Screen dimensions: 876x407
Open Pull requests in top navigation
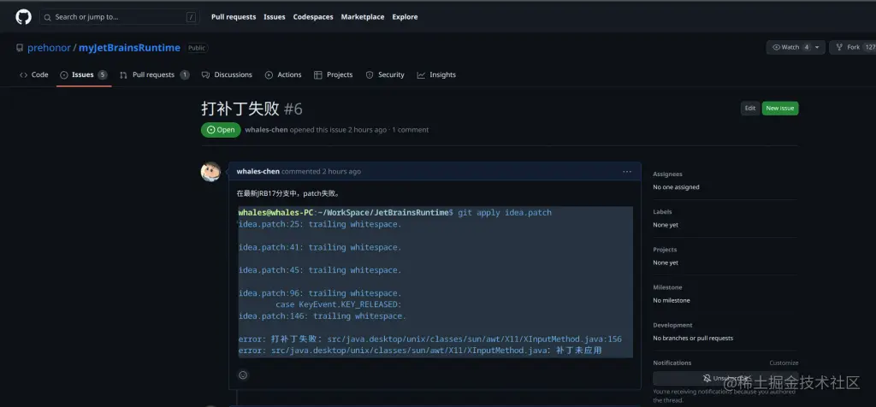[234, 17]
